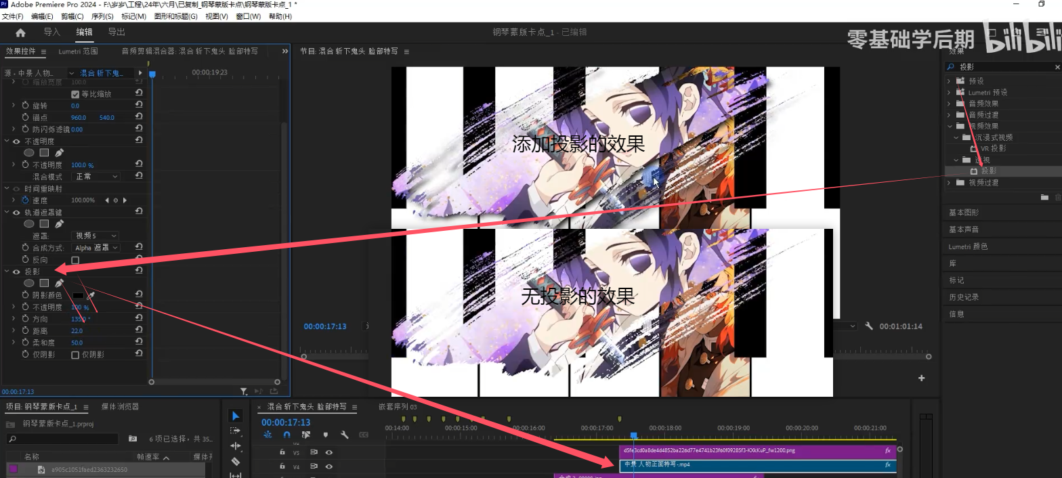The image size is (1062, 478).
Task: Reset the 柔和度 parameter
Action: click(x=139, y=343)
